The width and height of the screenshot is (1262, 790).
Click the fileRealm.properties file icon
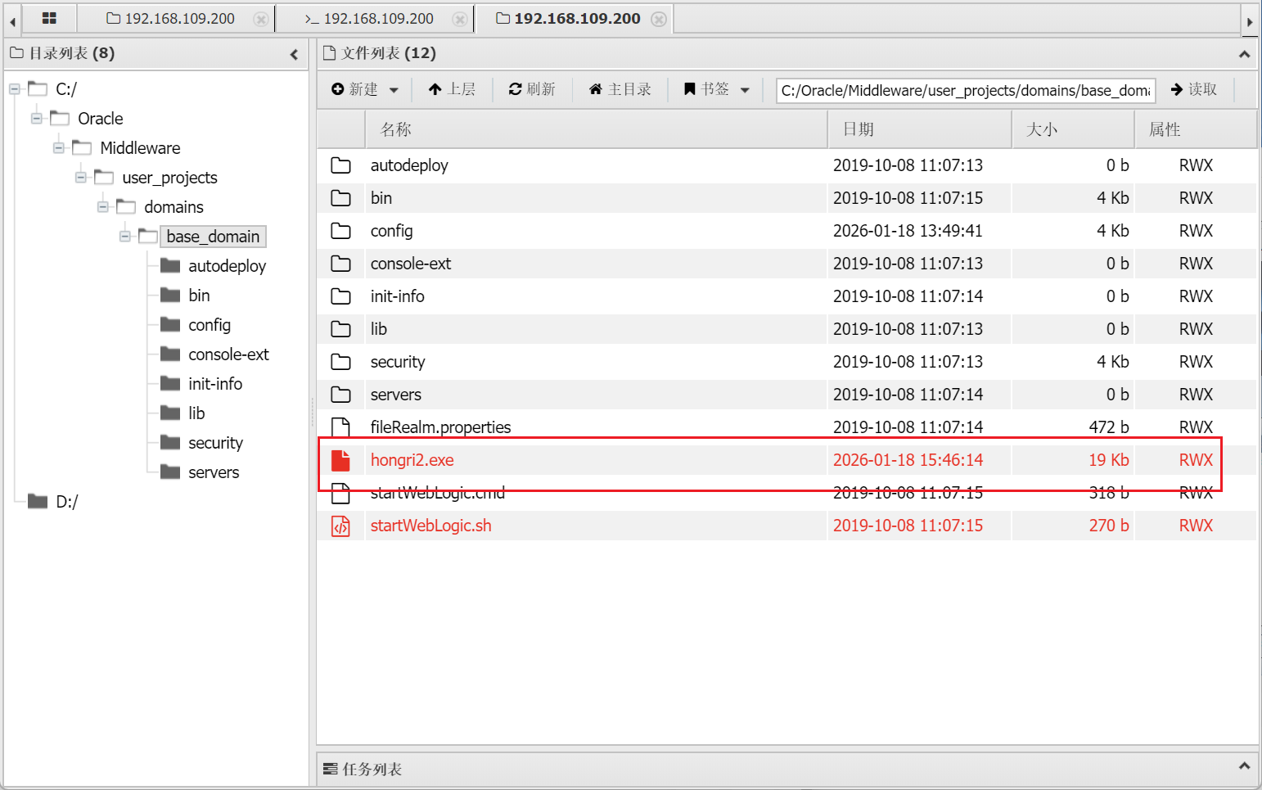click(x=340, y=427)
